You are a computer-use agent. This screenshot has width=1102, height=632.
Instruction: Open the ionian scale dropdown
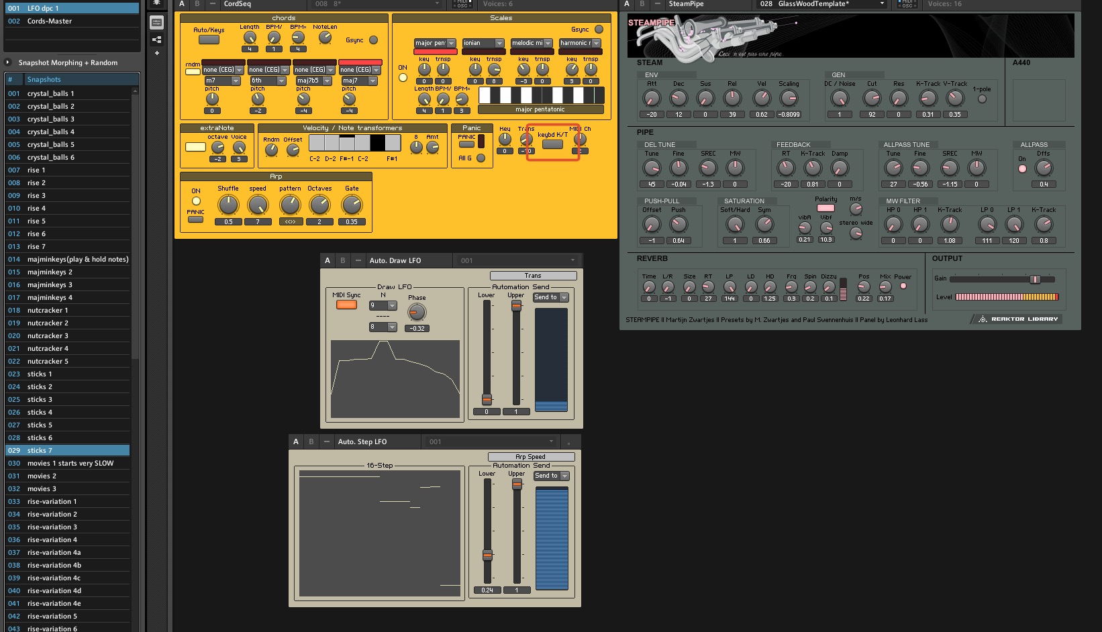[x=483, y=43]
